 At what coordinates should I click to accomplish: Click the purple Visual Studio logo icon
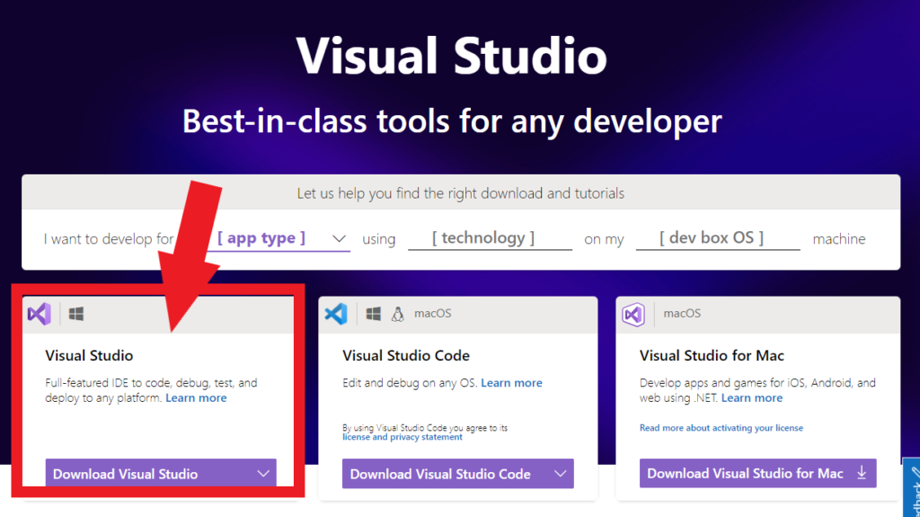[39, 314]
